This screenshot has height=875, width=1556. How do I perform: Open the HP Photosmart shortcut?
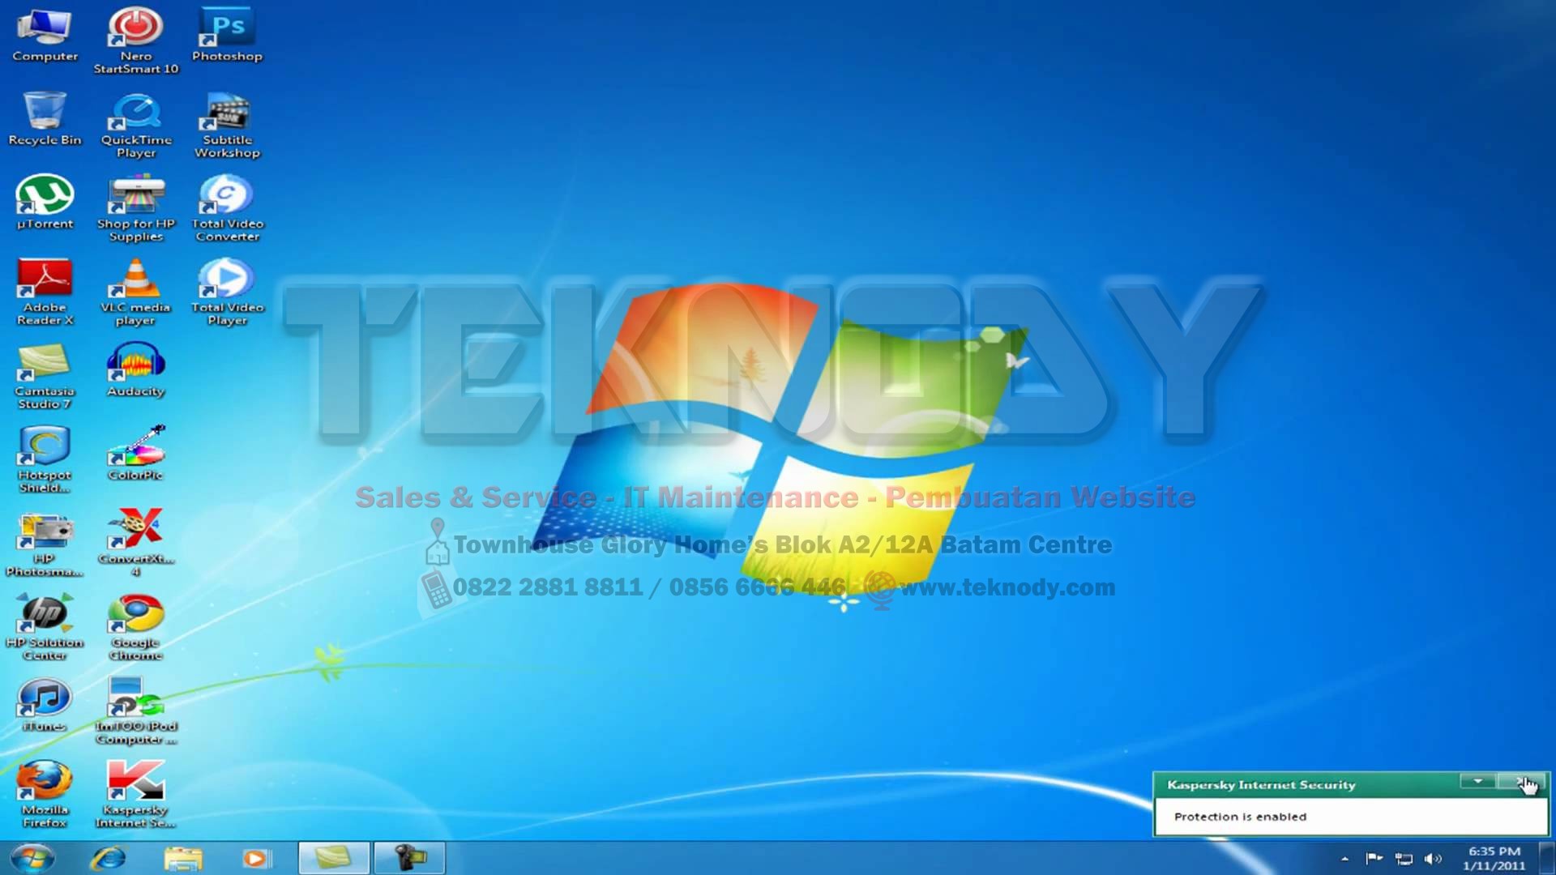(45, 544)
